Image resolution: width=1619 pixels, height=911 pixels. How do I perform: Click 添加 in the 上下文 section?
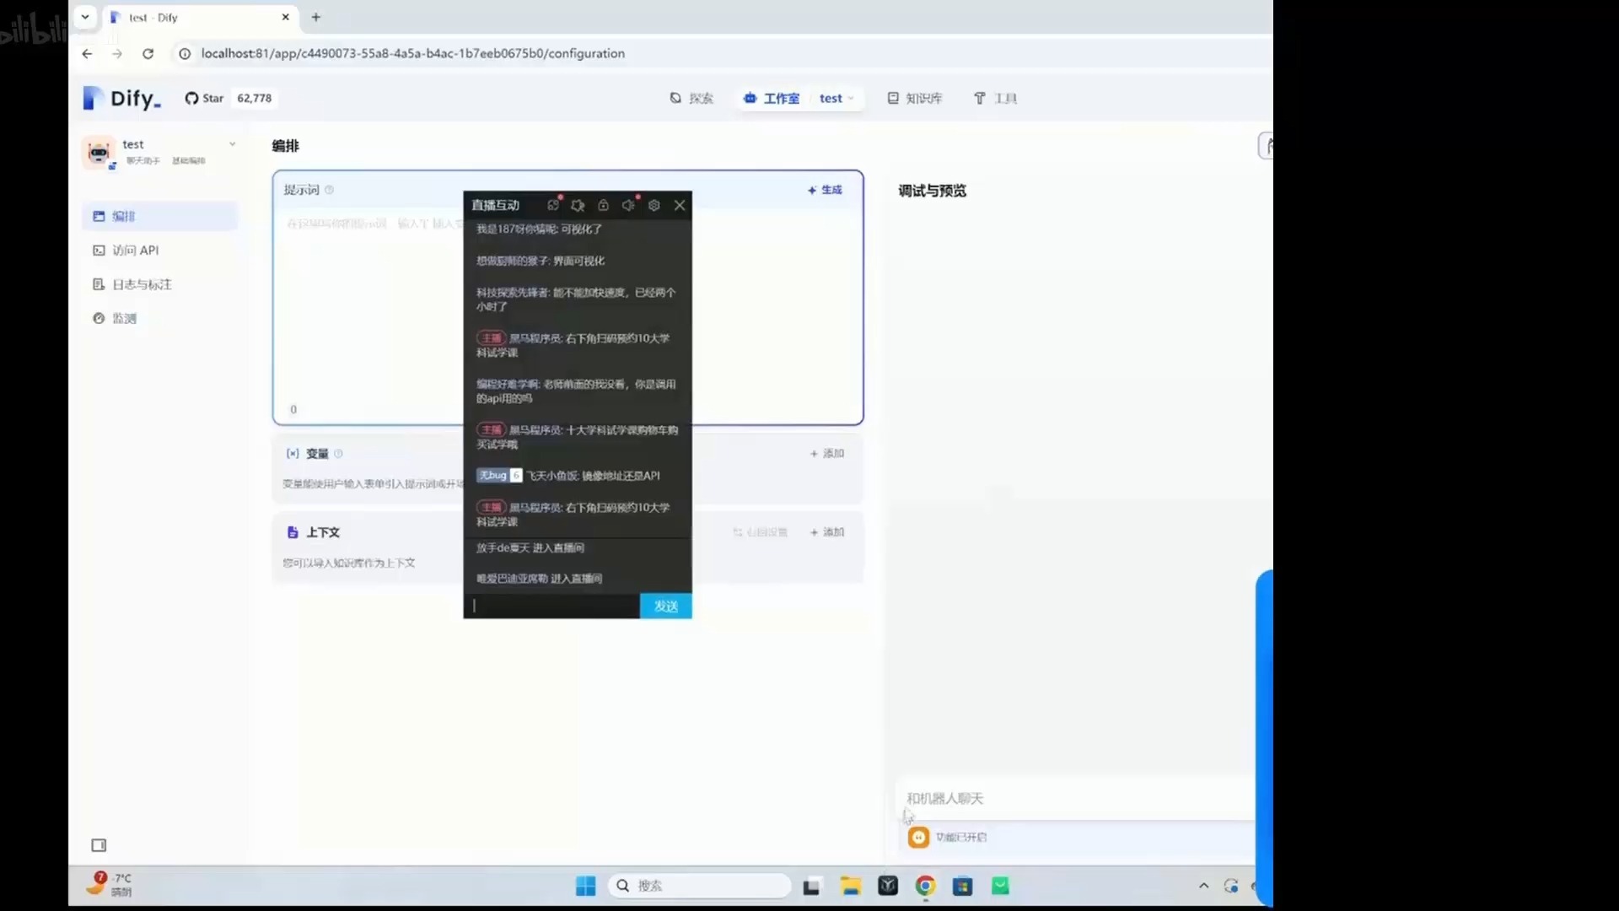pos(826,532)
